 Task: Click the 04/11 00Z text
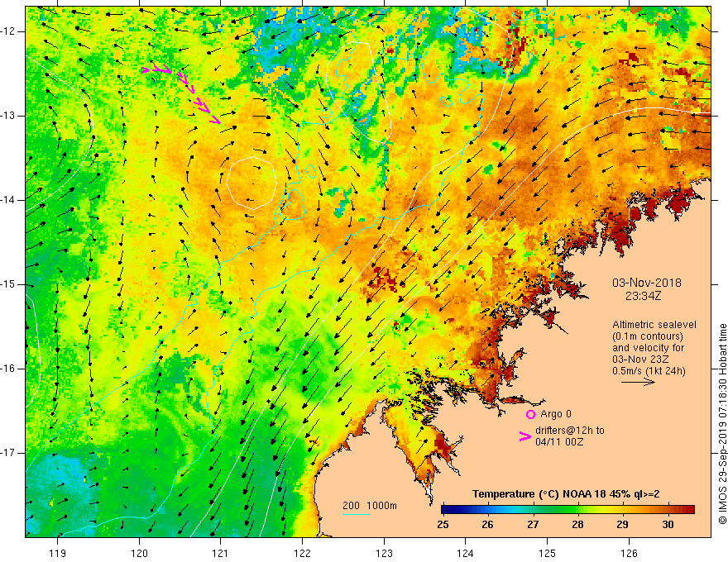tap(559, 442)
